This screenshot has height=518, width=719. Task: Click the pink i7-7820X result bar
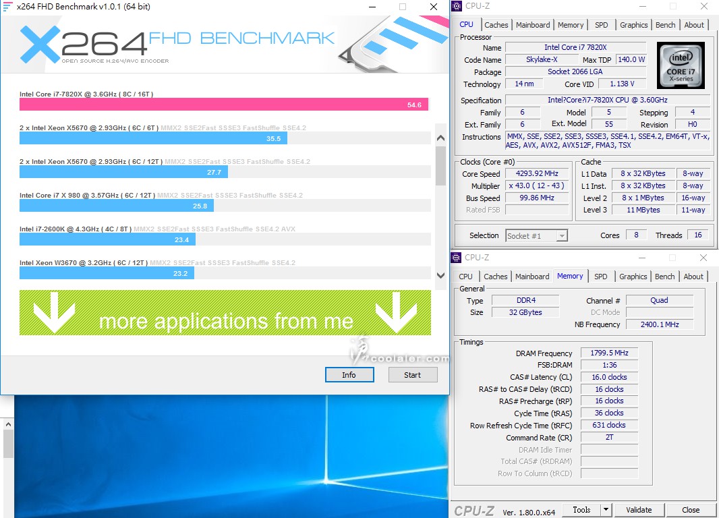tap(224, 105)
